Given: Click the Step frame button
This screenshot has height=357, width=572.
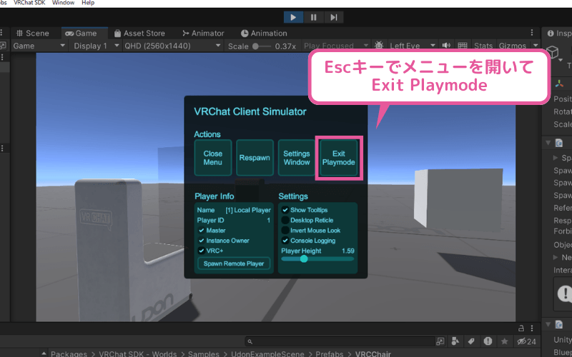Looking at the screenshot, I should 334,17.
